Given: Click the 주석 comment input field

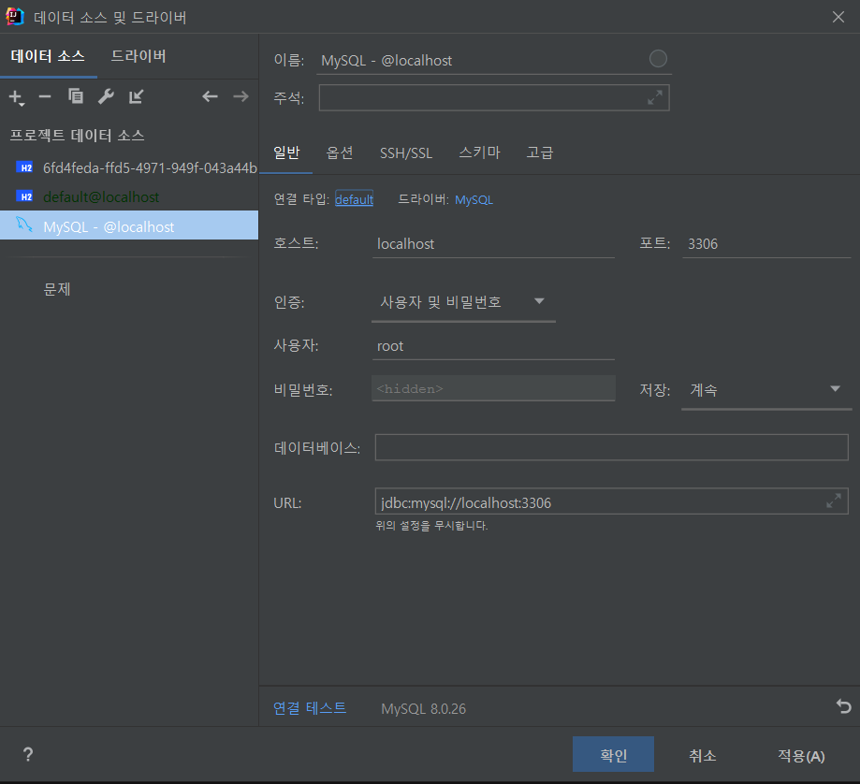Looking at the screenshot, I should [x=493, y=97].
